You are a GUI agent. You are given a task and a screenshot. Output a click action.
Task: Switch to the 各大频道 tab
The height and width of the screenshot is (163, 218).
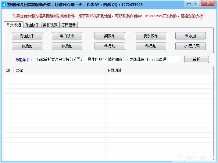pyautogui.click(x=14, y=25)
